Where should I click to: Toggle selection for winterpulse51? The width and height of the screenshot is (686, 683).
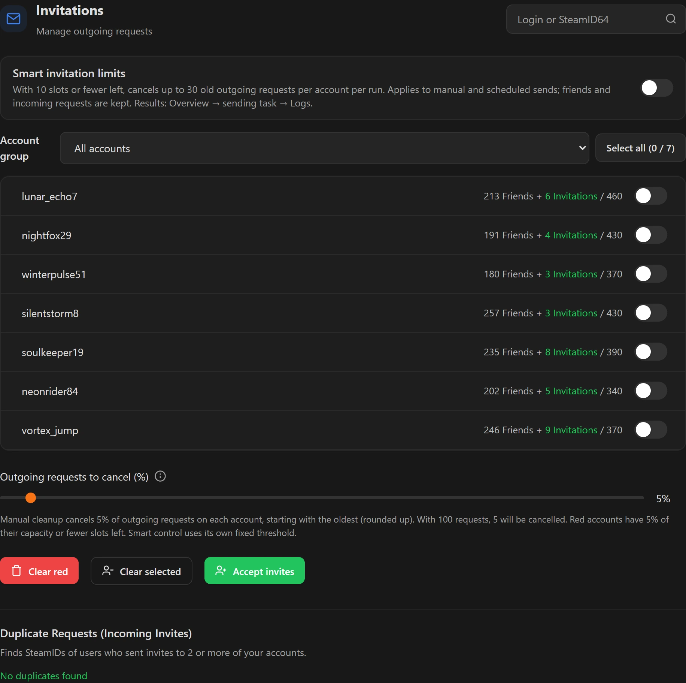[x=651, y=274]
